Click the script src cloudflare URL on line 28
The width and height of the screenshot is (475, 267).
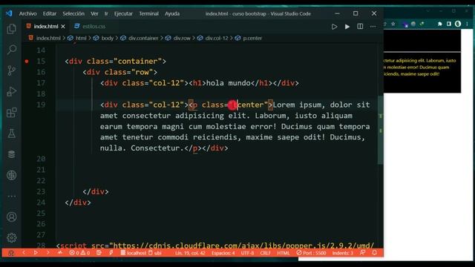[243, 245]
